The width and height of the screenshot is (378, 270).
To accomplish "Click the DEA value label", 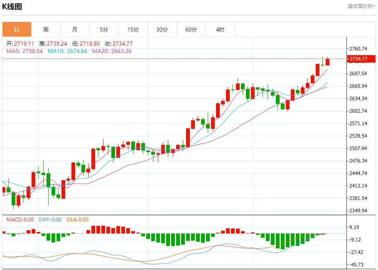I will coord(77,220).
